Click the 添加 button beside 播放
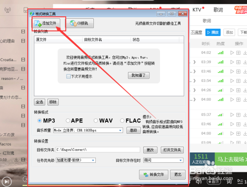Screen dimensions: 247x187 (229, 33)
